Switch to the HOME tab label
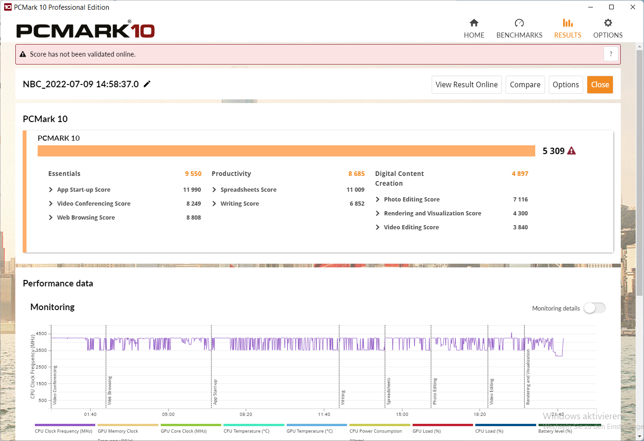Screen dimensions: 644x441 tap(474, 35)
